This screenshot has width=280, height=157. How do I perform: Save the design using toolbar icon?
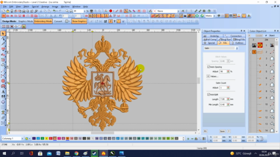pyautogui.click(x=12, y=11)
